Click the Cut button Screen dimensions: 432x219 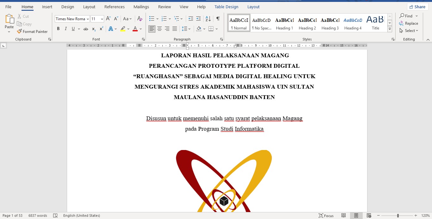pyautogui.click(x=23, y=16)
